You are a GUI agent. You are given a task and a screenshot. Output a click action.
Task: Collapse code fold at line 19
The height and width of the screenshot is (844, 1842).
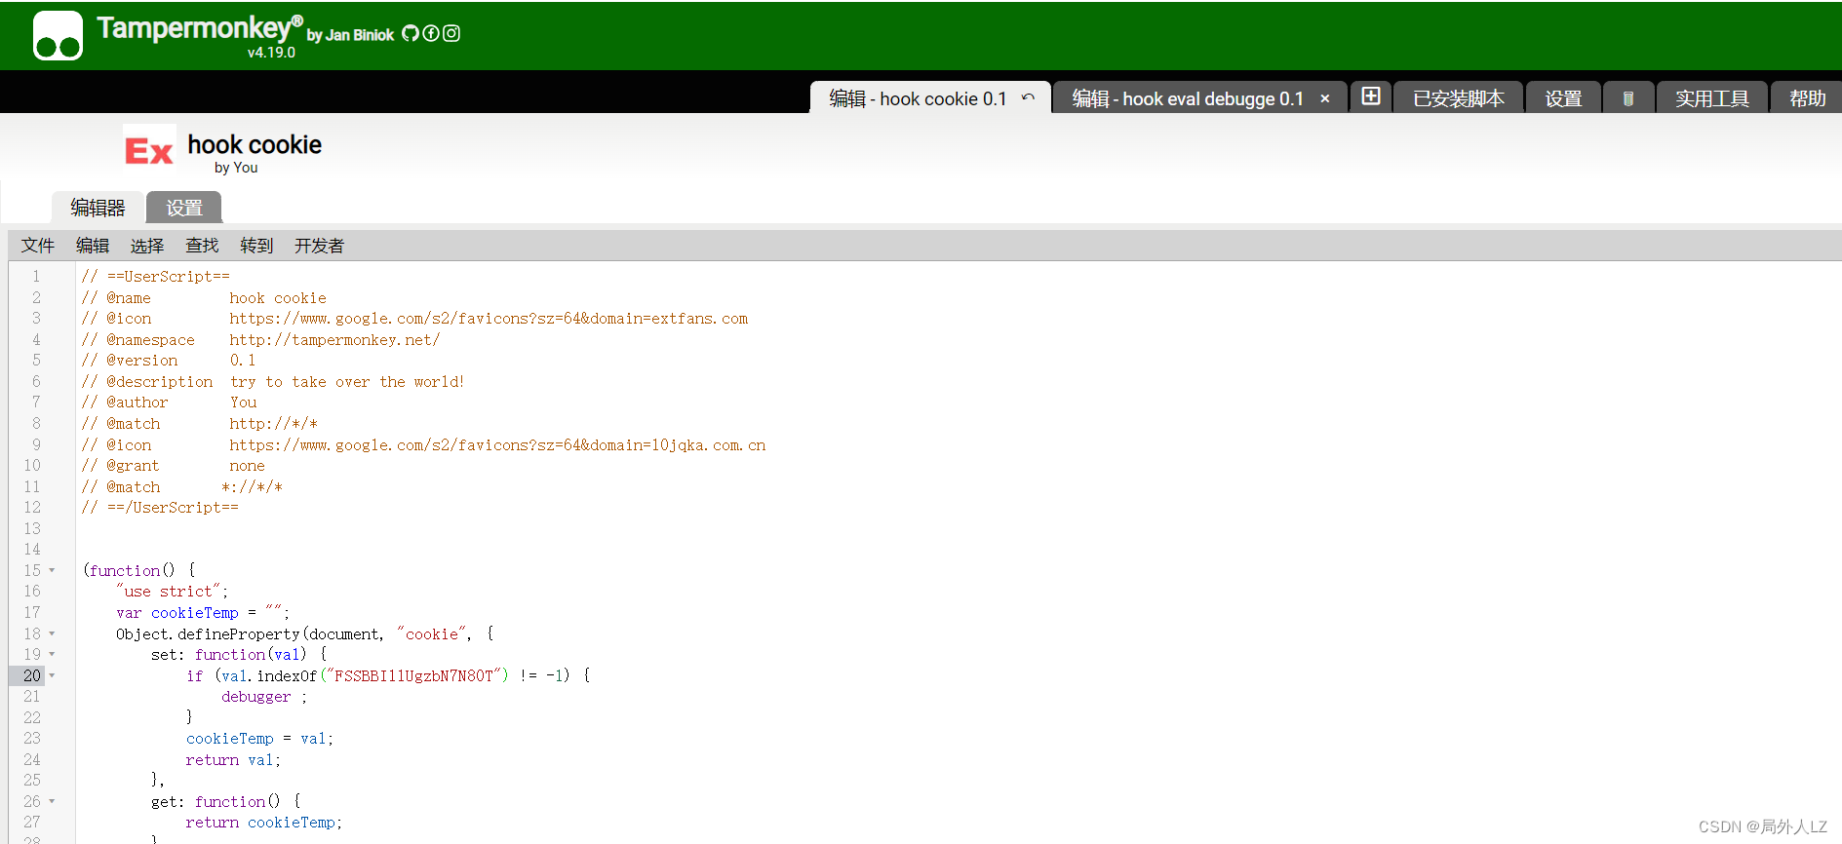52,655
